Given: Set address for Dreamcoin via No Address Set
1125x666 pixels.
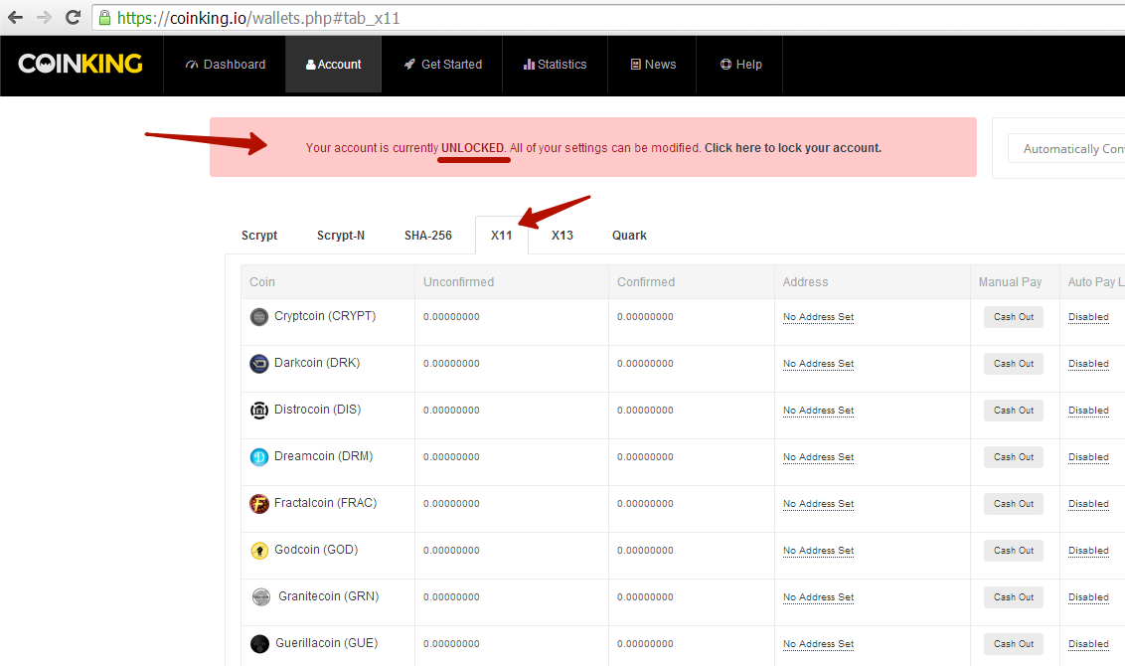Looking at the screenshot, I should coord(818,456).
